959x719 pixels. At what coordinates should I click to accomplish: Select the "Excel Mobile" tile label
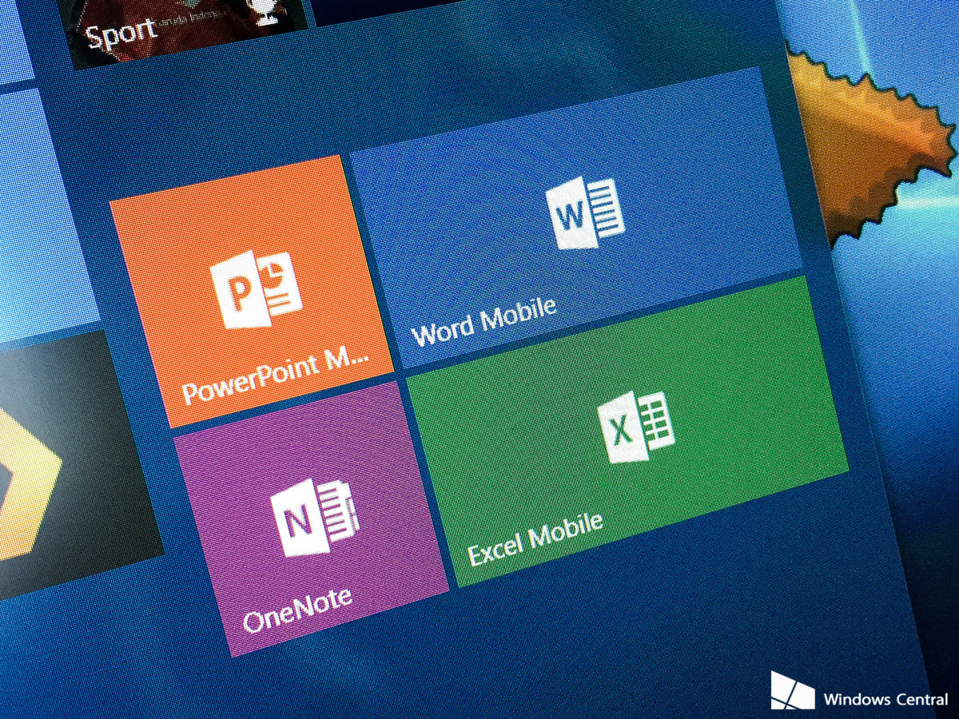(535, 539)
